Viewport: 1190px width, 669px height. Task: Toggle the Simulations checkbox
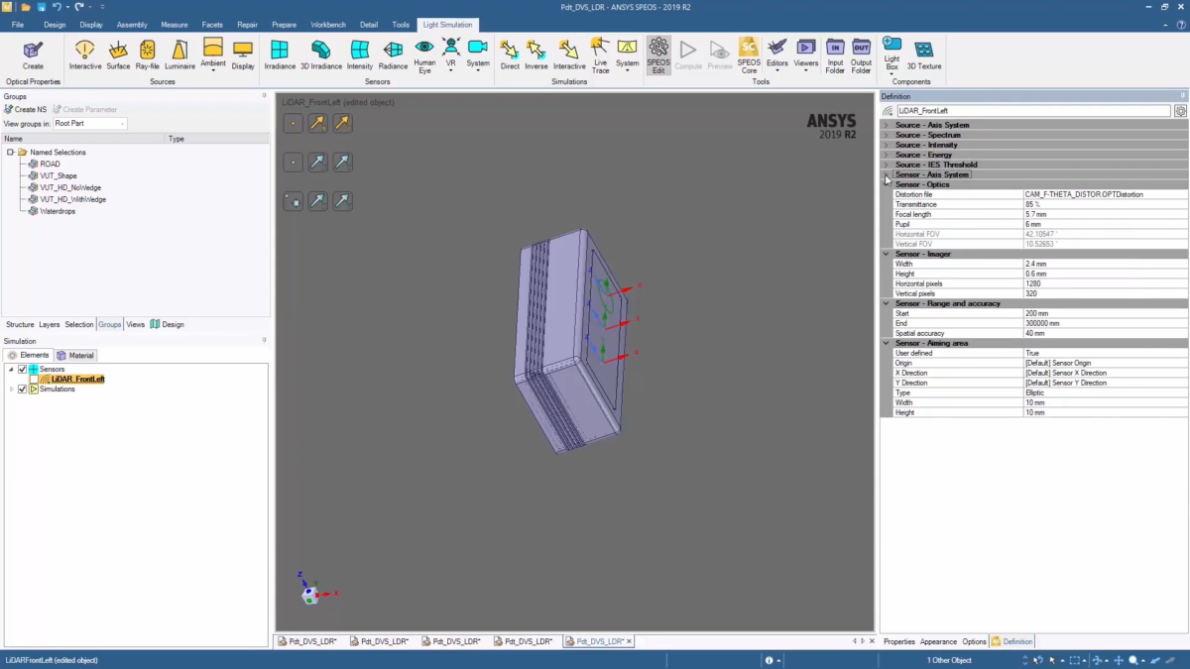click(22, 389)
